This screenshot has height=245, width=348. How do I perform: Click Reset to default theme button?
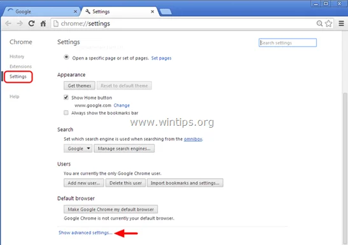pyautogui.click(x=124, y=86)
